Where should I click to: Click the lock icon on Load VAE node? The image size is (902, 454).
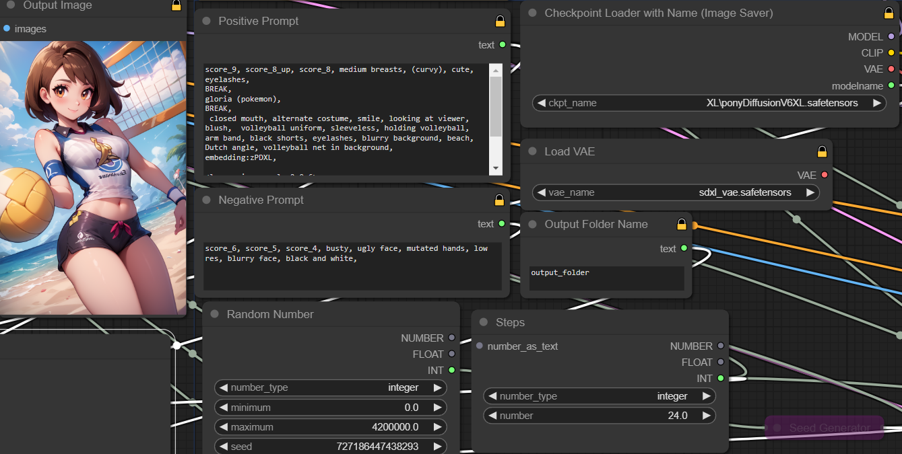click(x=822, y=151)
